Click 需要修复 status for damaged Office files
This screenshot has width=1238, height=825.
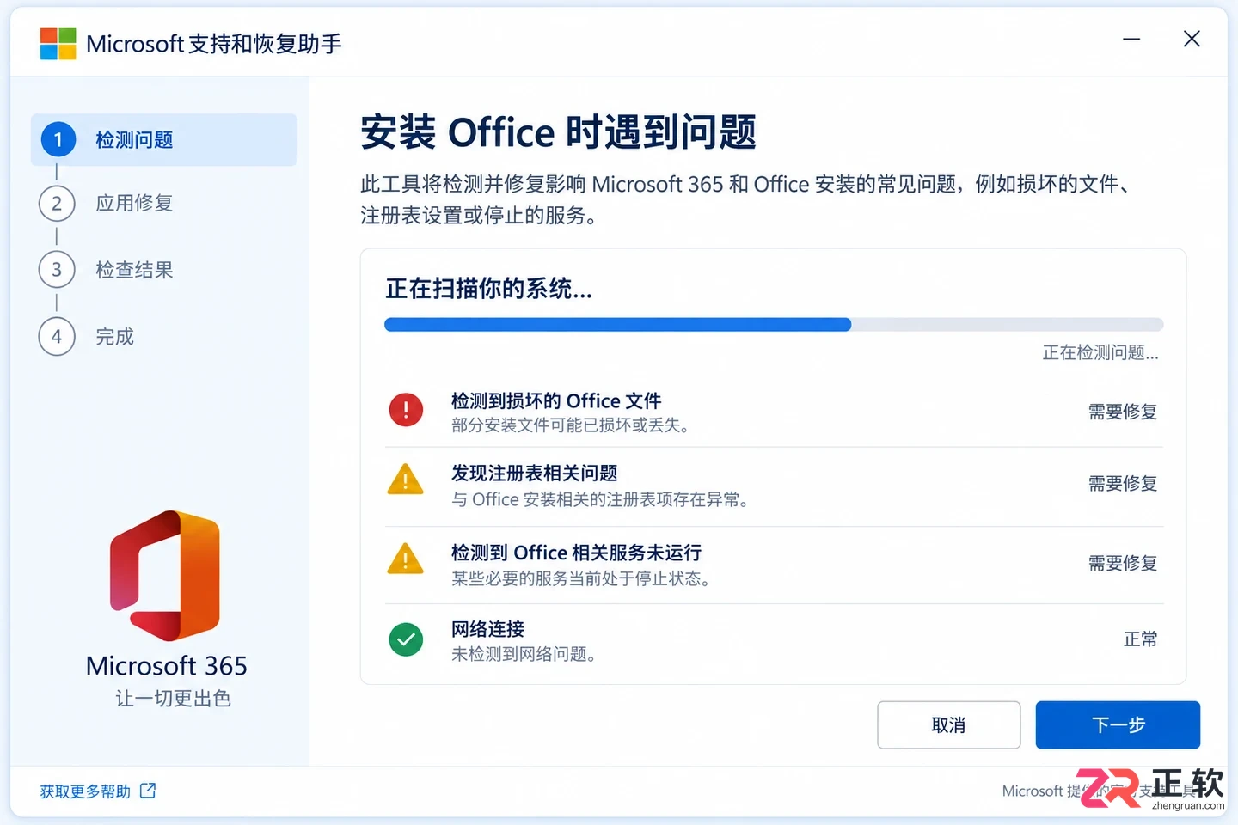click(x=1123, y=412)
